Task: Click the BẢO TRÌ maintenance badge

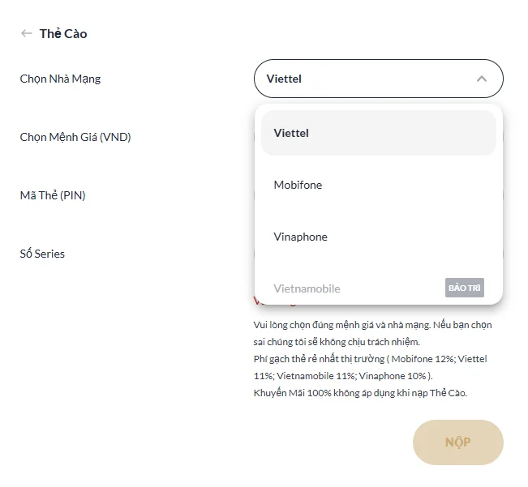Action: point(465,288)
